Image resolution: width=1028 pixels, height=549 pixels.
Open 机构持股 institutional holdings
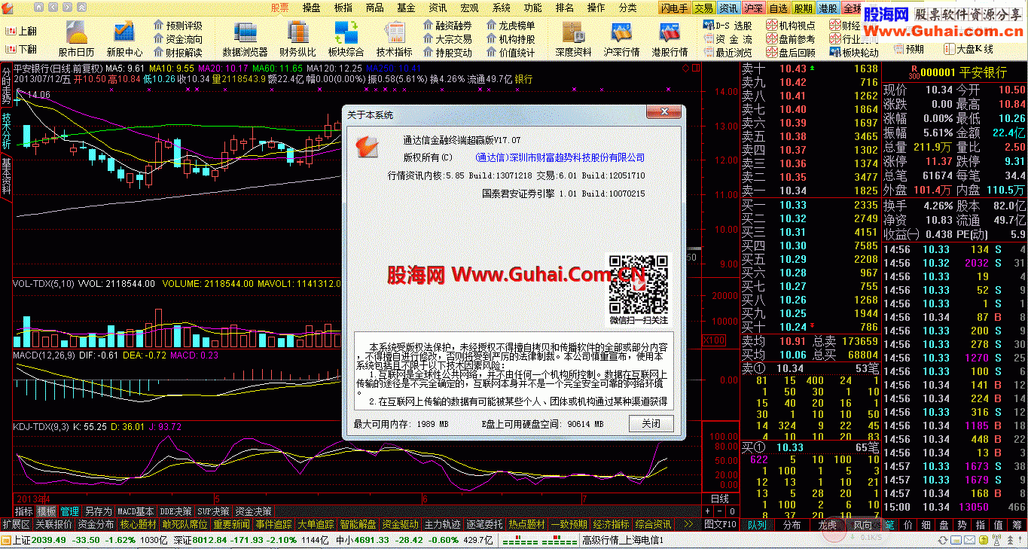click(x=511, y=39)
